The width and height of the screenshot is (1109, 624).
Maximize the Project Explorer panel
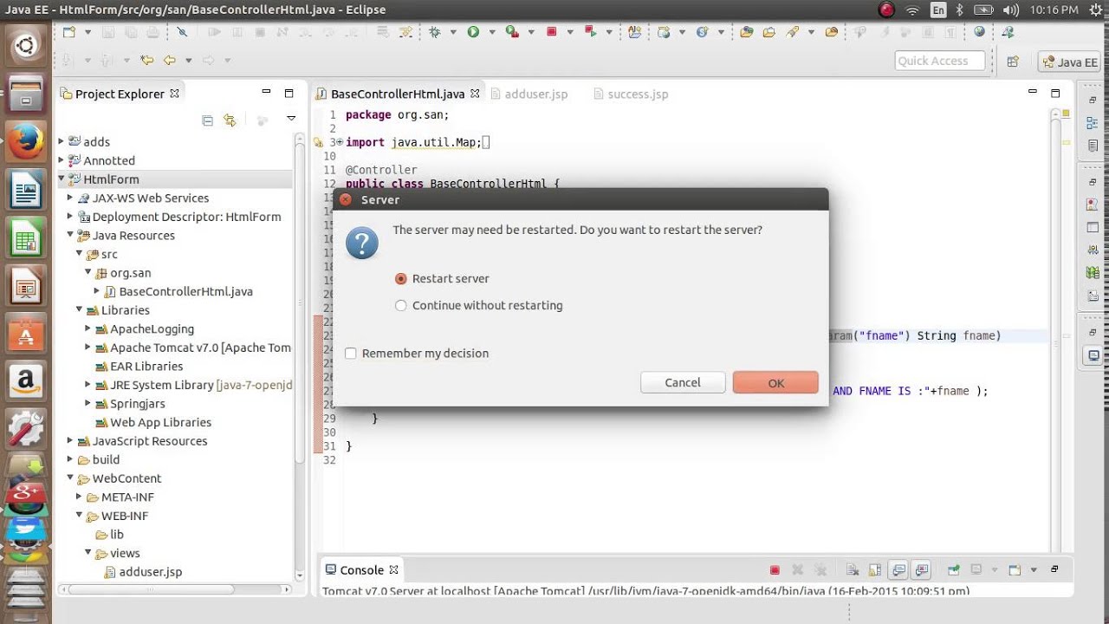pyautogui.click(x=289, y=93)
